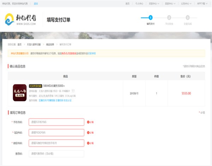Click step 1 circle 填写支付

(151, 17)
